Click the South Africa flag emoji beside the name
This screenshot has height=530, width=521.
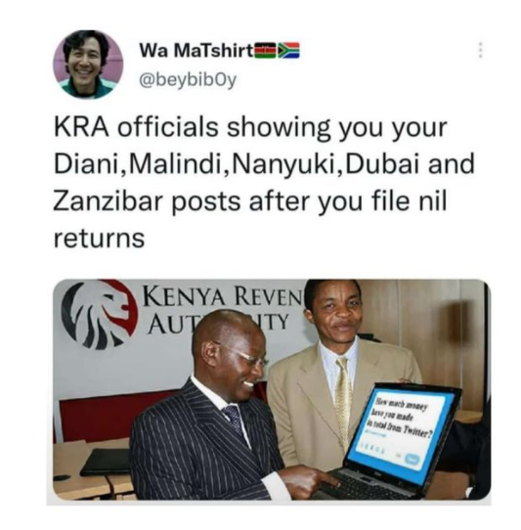click(288, 51)
